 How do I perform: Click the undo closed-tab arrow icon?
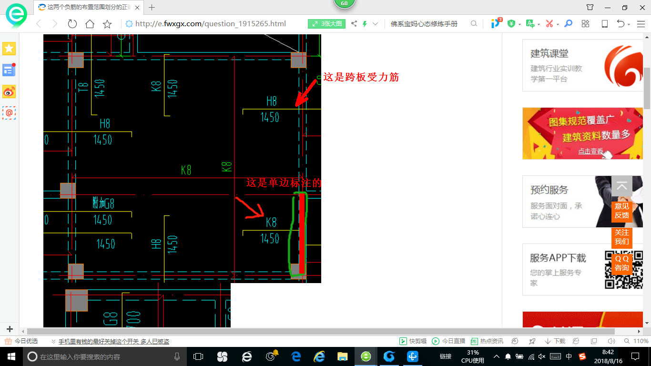tap(621, 23)
